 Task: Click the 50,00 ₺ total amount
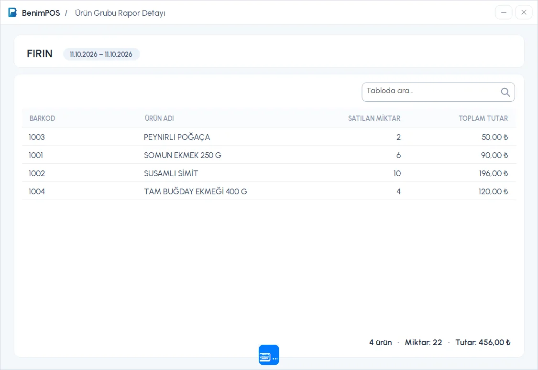pyautogui.click(x=494, y=137)
